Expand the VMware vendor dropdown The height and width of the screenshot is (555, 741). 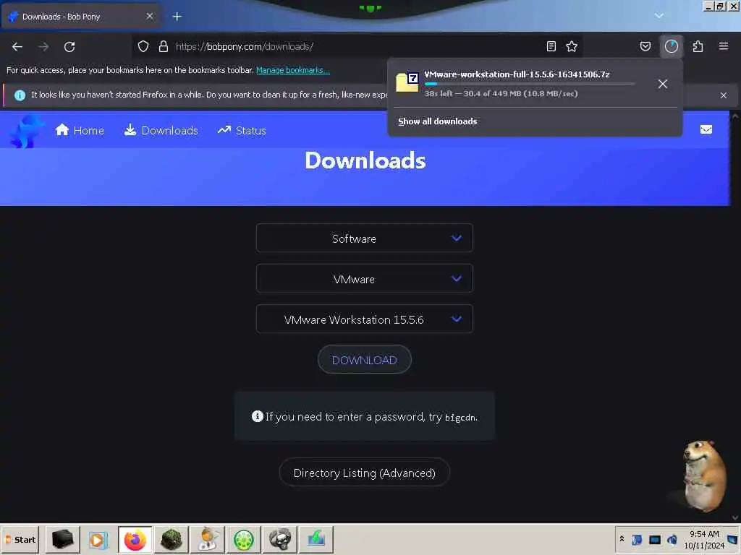[365, 279]
